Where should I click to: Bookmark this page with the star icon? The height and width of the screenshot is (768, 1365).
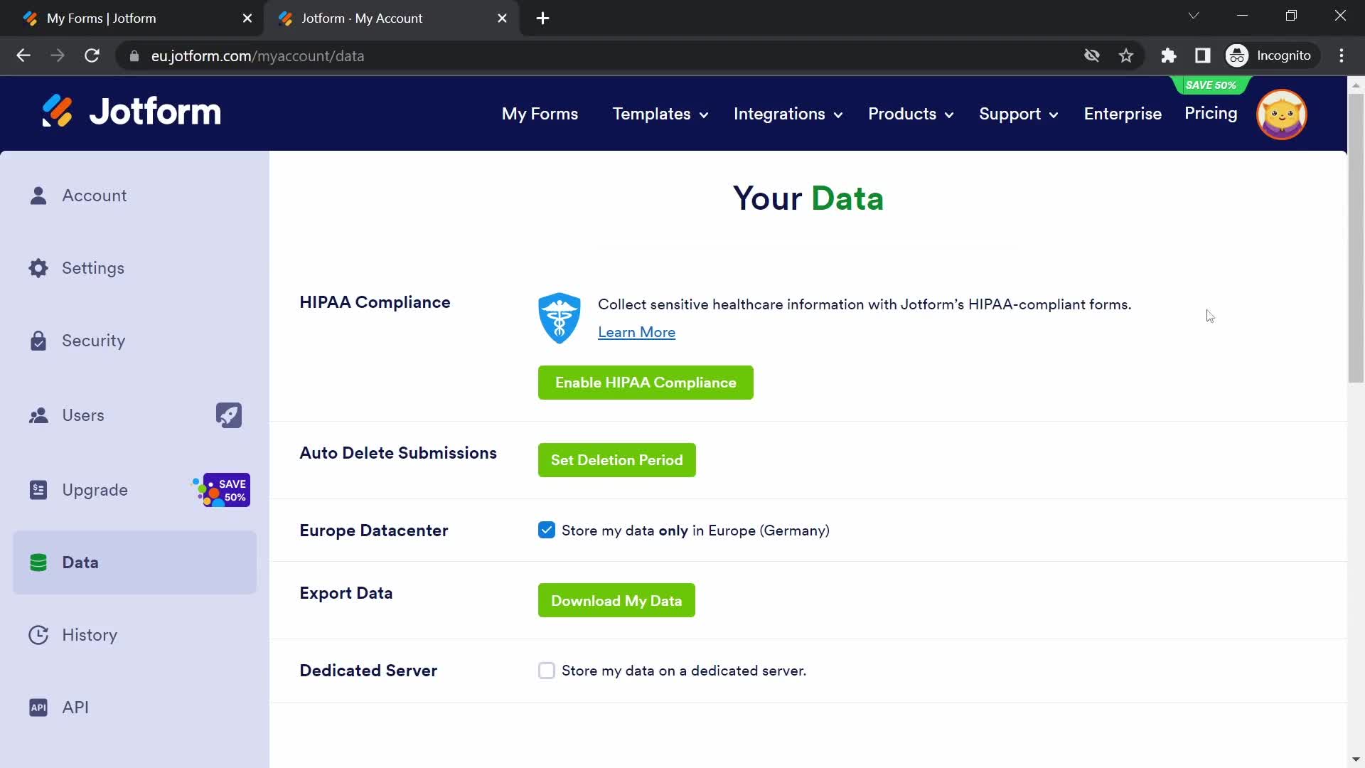pos(1126,55)
